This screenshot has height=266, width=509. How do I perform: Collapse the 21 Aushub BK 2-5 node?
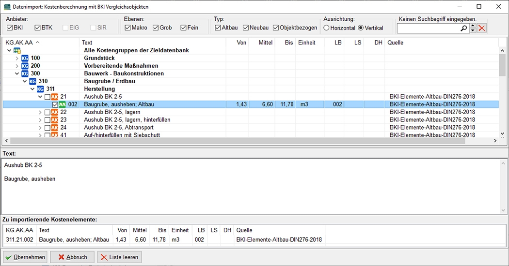[x=40, y=97]
